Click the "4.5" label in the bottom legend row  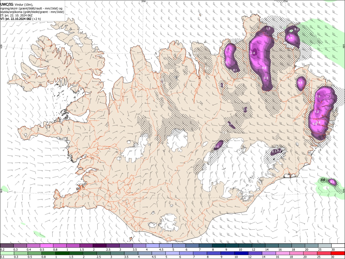click(153, 257)
